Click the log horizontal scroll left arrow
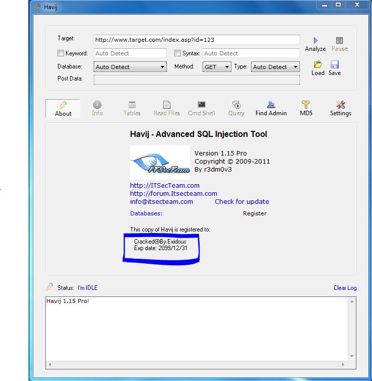372x381 pixels. 50,364
